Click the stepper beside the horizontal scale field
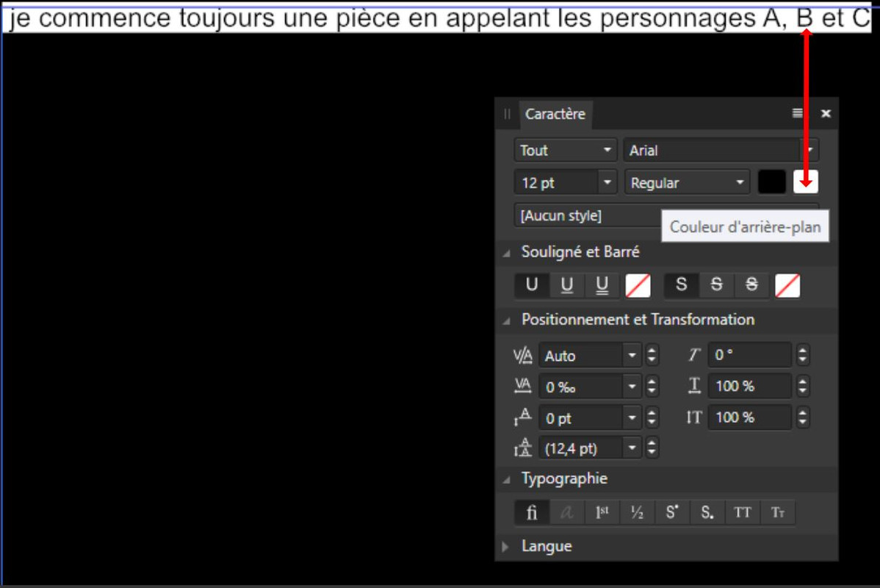880x588 pixels. point(803,387)
